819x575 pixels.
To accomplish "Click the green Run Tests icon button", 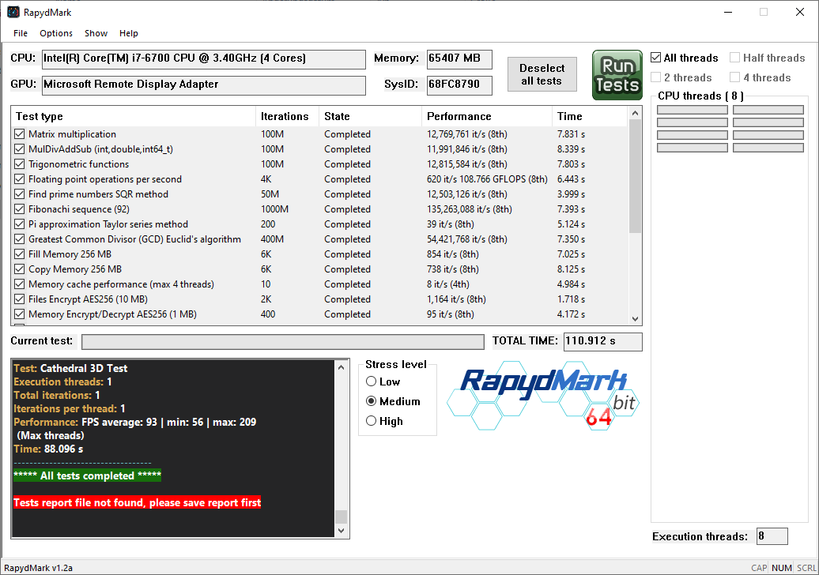I will [617, 75].
